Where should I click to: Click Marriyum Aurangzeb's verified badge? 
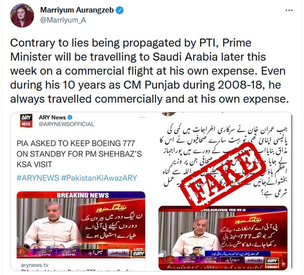[119, 10]
